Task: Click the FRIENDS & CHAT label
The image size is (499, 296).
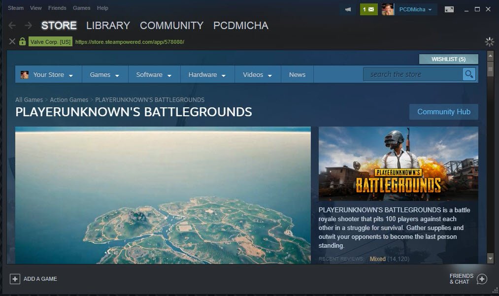Action: coord(461,279)
